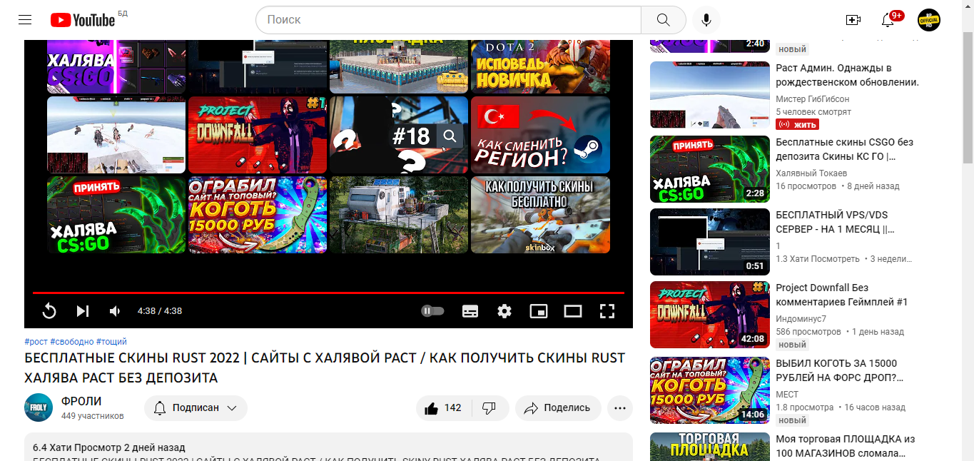Viewport: 974px width, 461px height.
Task: Open end-screen Project Downfall thumbnail
Action: 257,135
